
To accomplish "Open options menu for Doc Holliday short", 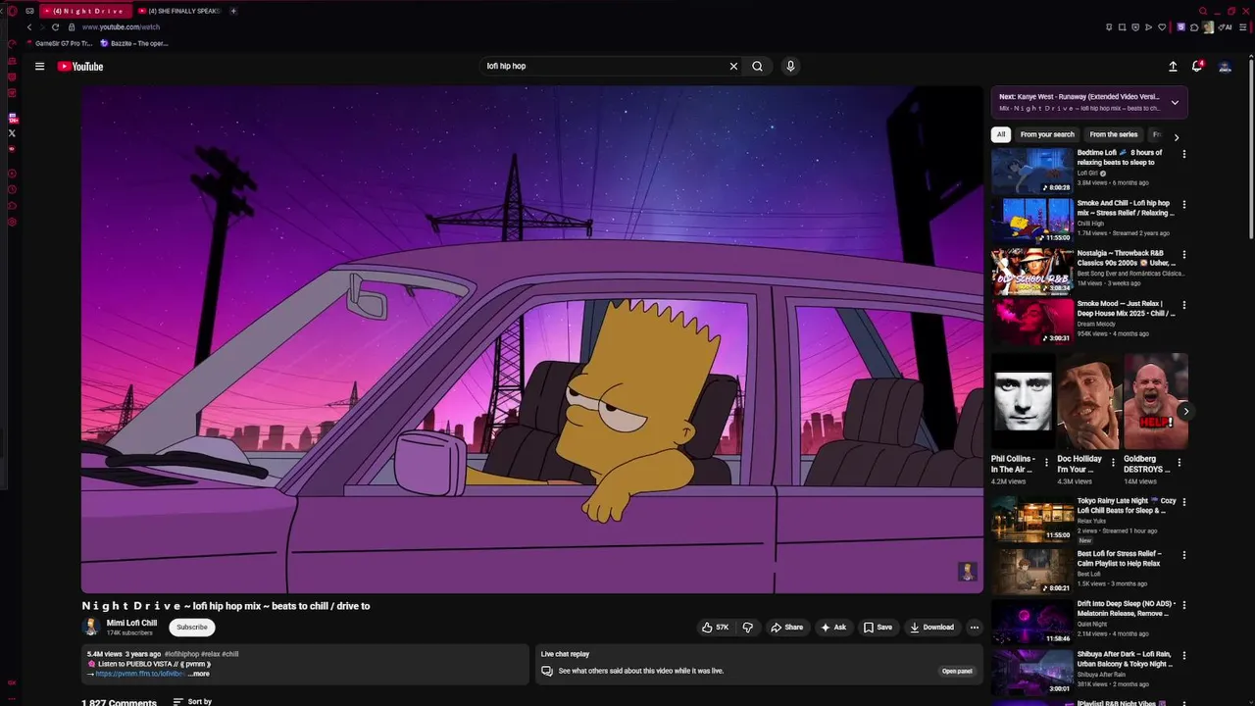I will [1113, 463].
